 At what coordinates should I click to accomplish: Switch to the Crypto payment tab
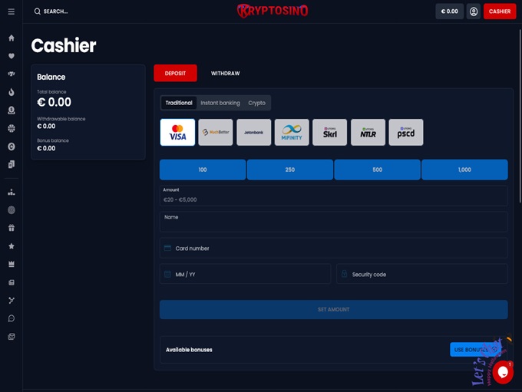pyautogui.click(x=256, y=103)
